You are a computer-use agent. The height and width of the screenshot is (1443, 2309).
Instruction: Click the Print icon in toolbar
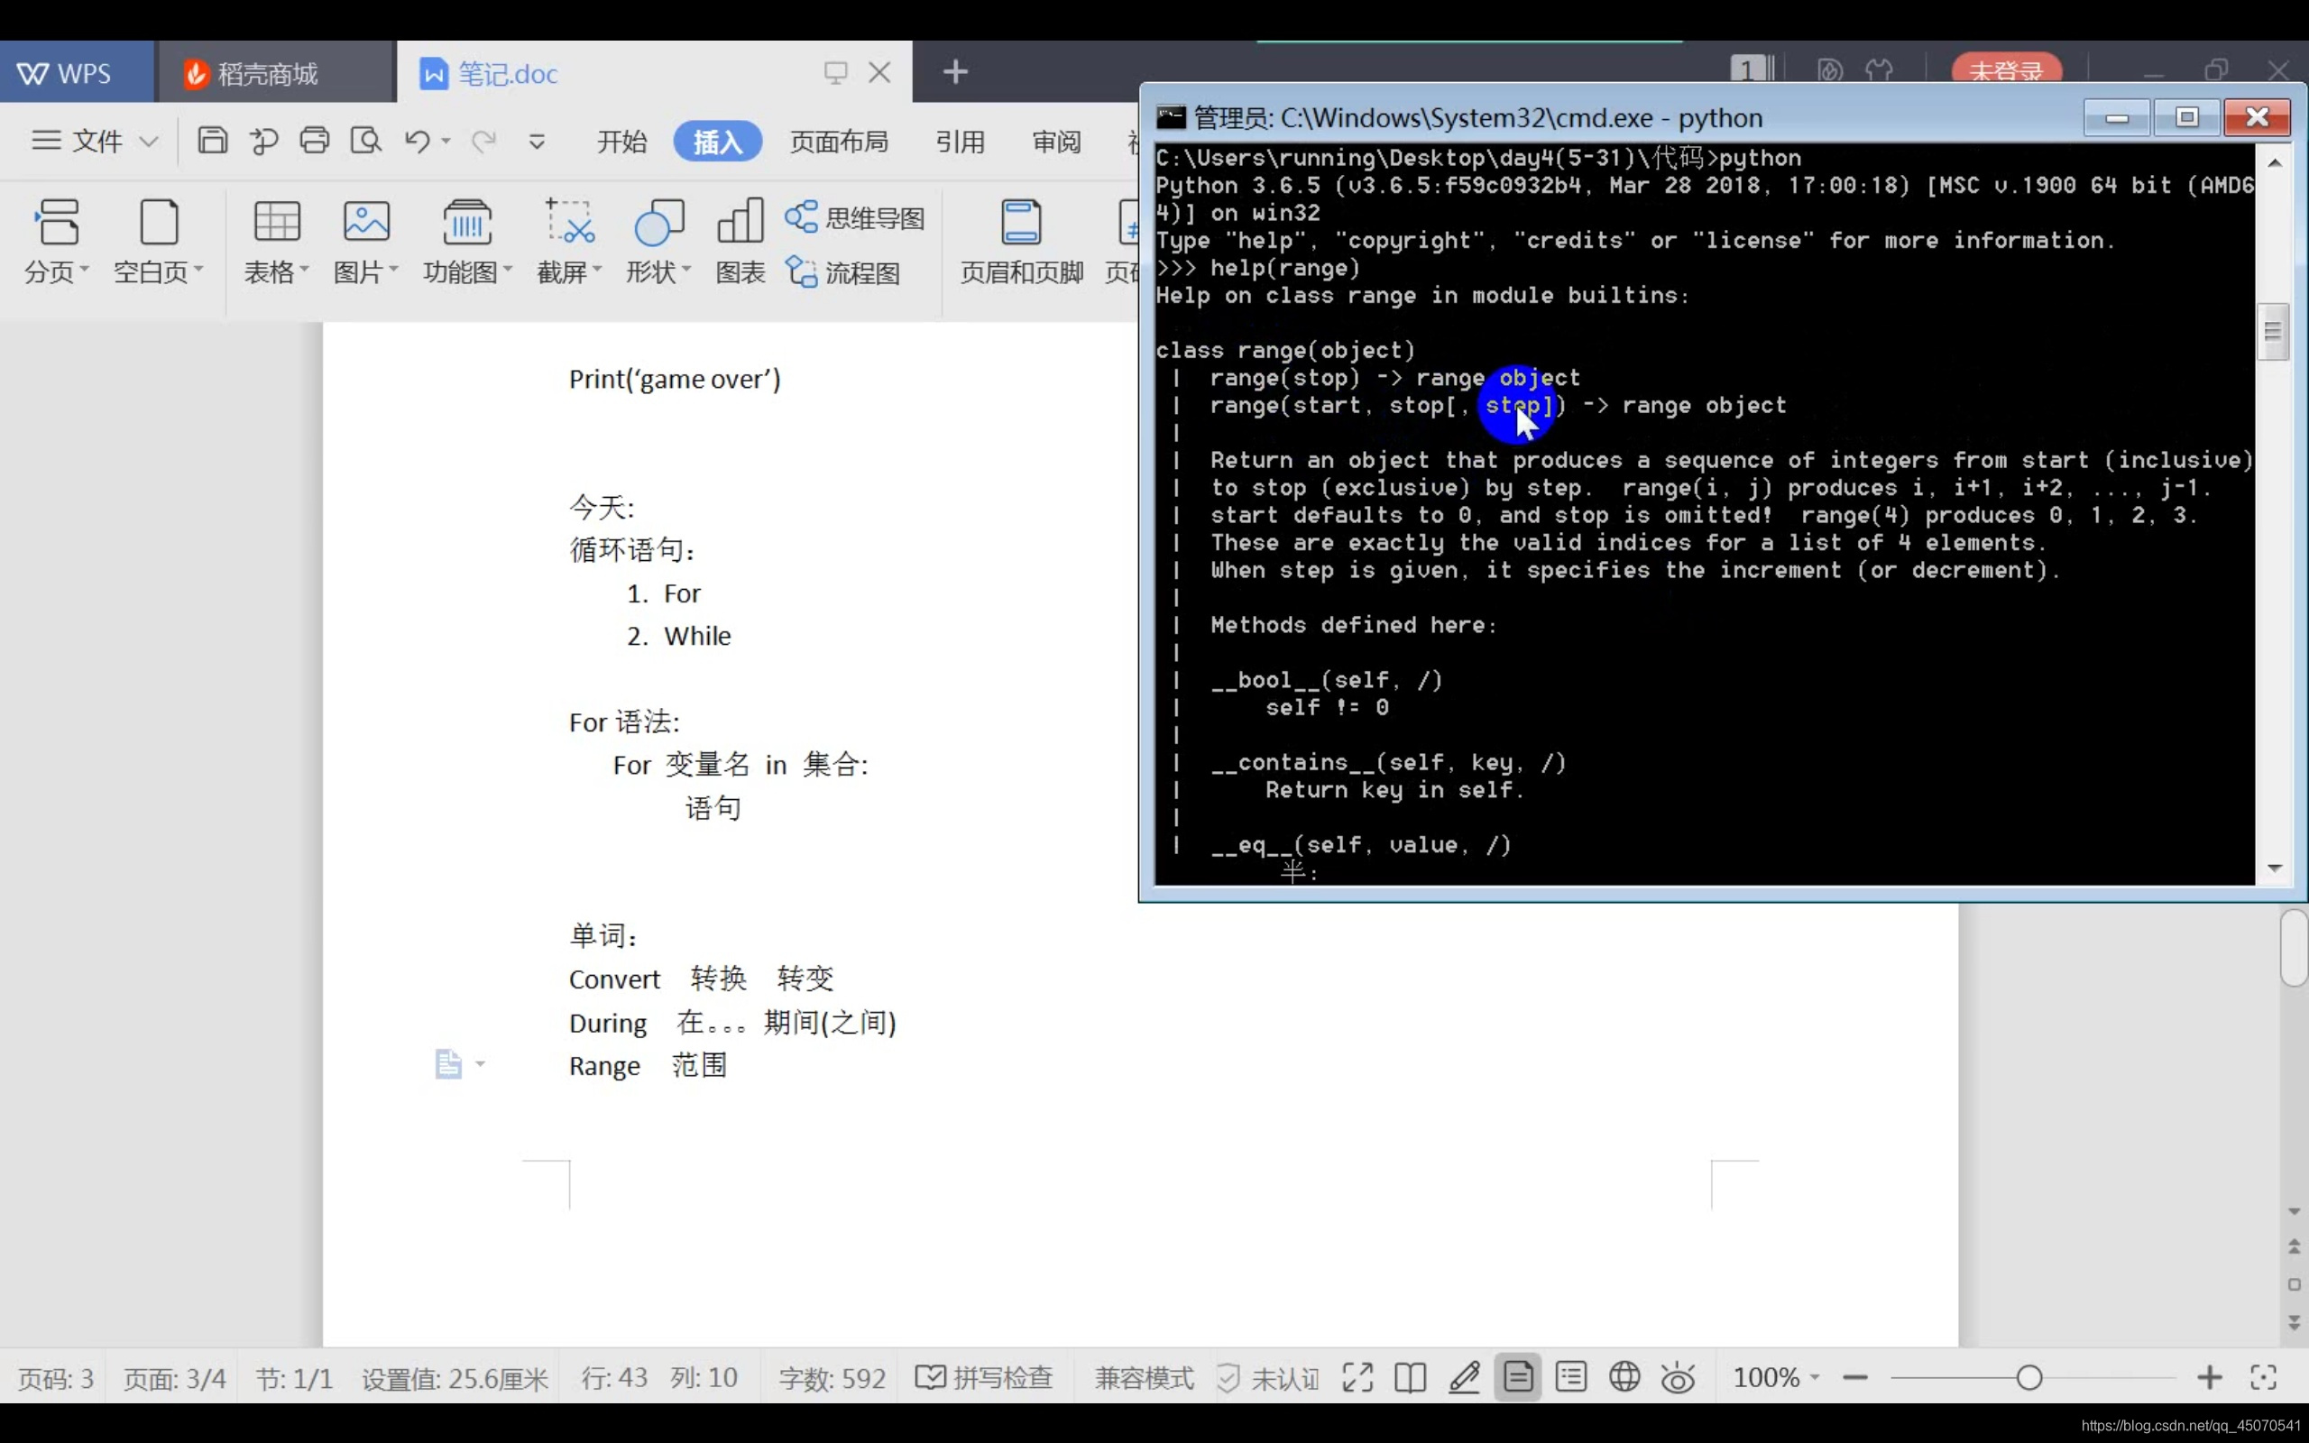click(x=314, y=142)
